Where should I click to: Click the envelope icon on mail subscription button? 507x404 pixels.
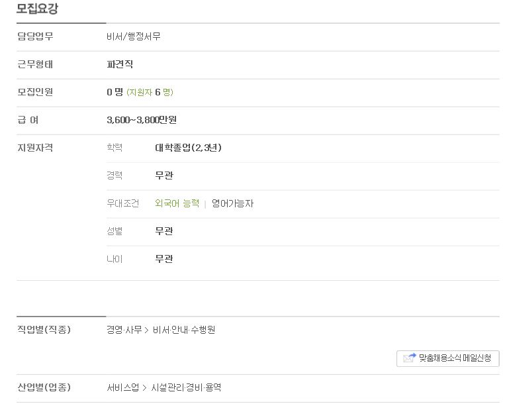[409, 358]
